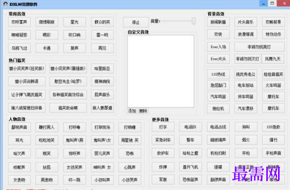
Task: Play the 凤舞九天 background track
Action: (x=273, y=59)
